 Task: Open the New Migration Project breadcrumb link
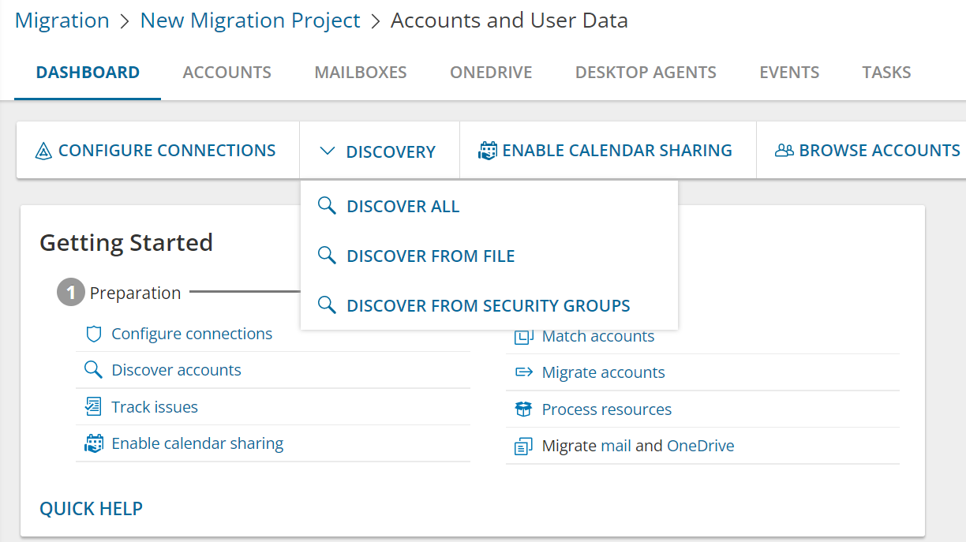pos(250,20)
